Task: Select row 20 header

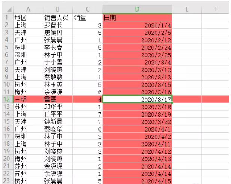Action: pos(7,159)
